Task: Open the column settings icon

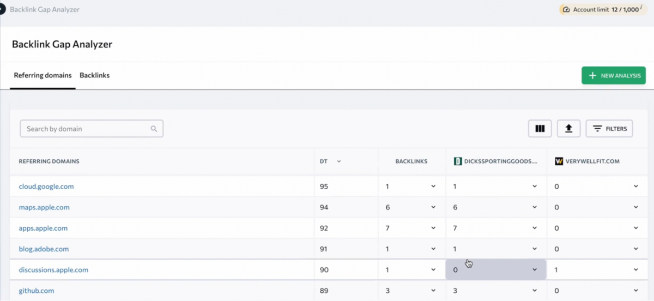Action: 540,129
